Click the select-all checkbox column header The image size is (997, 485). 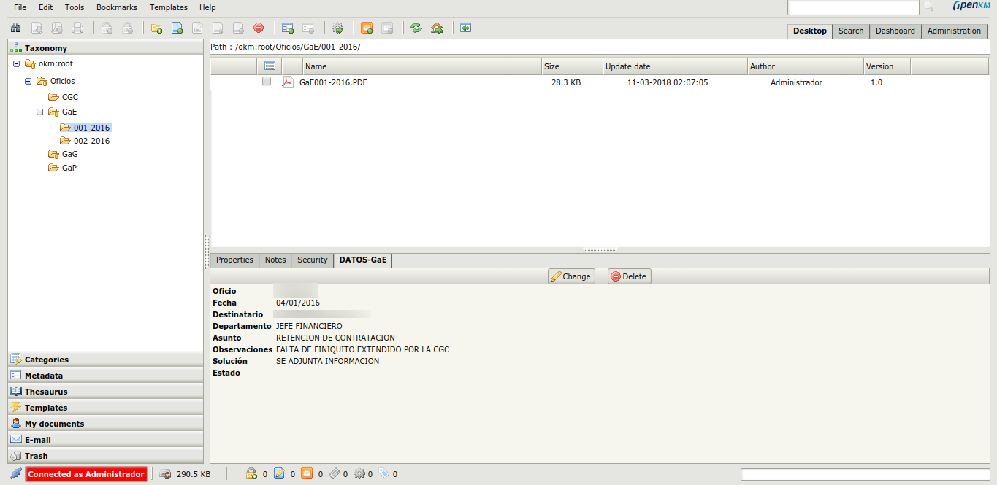coord(270,66)
